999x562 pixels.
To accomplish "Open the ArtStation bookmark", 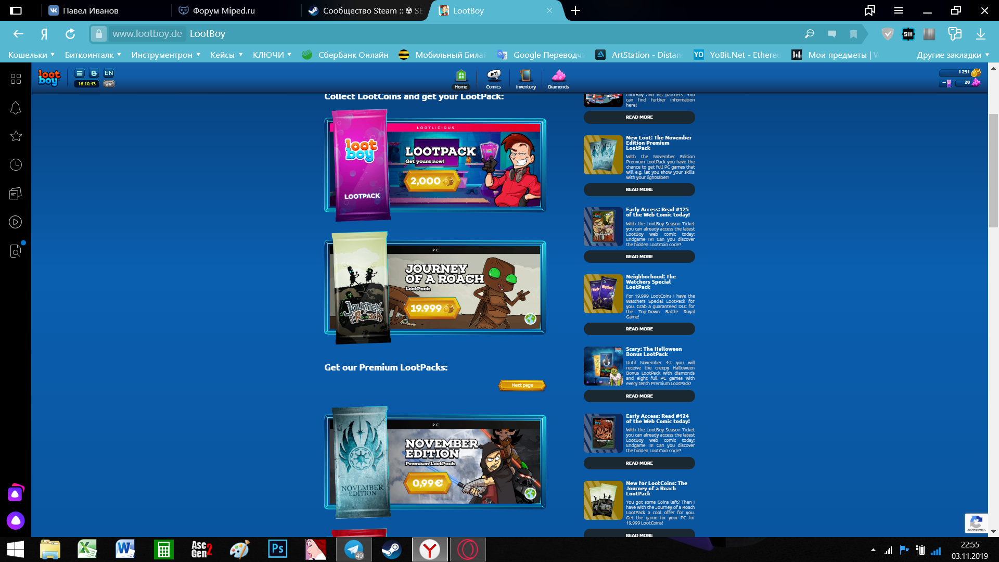I will pos(639,55).
